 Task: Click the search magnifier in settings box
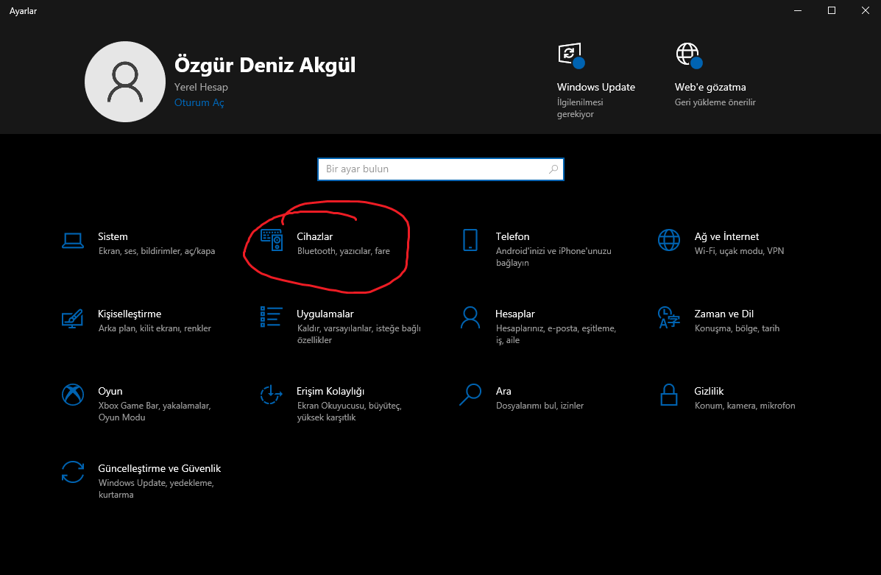(x=553, y=169)
